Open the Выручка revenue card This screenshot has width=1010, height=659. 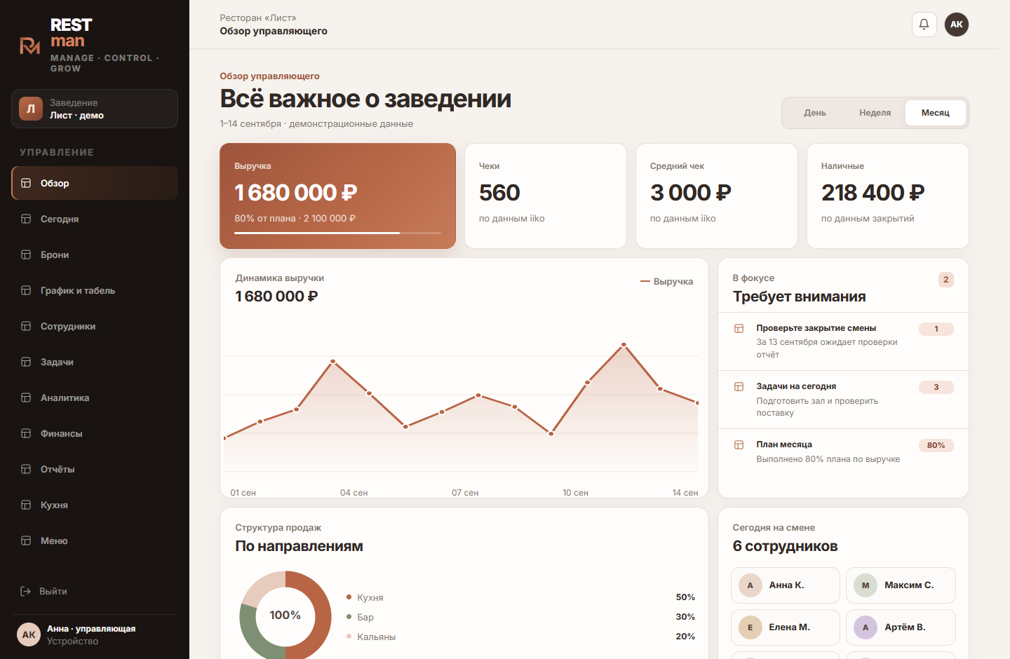[x=337, y=196]
